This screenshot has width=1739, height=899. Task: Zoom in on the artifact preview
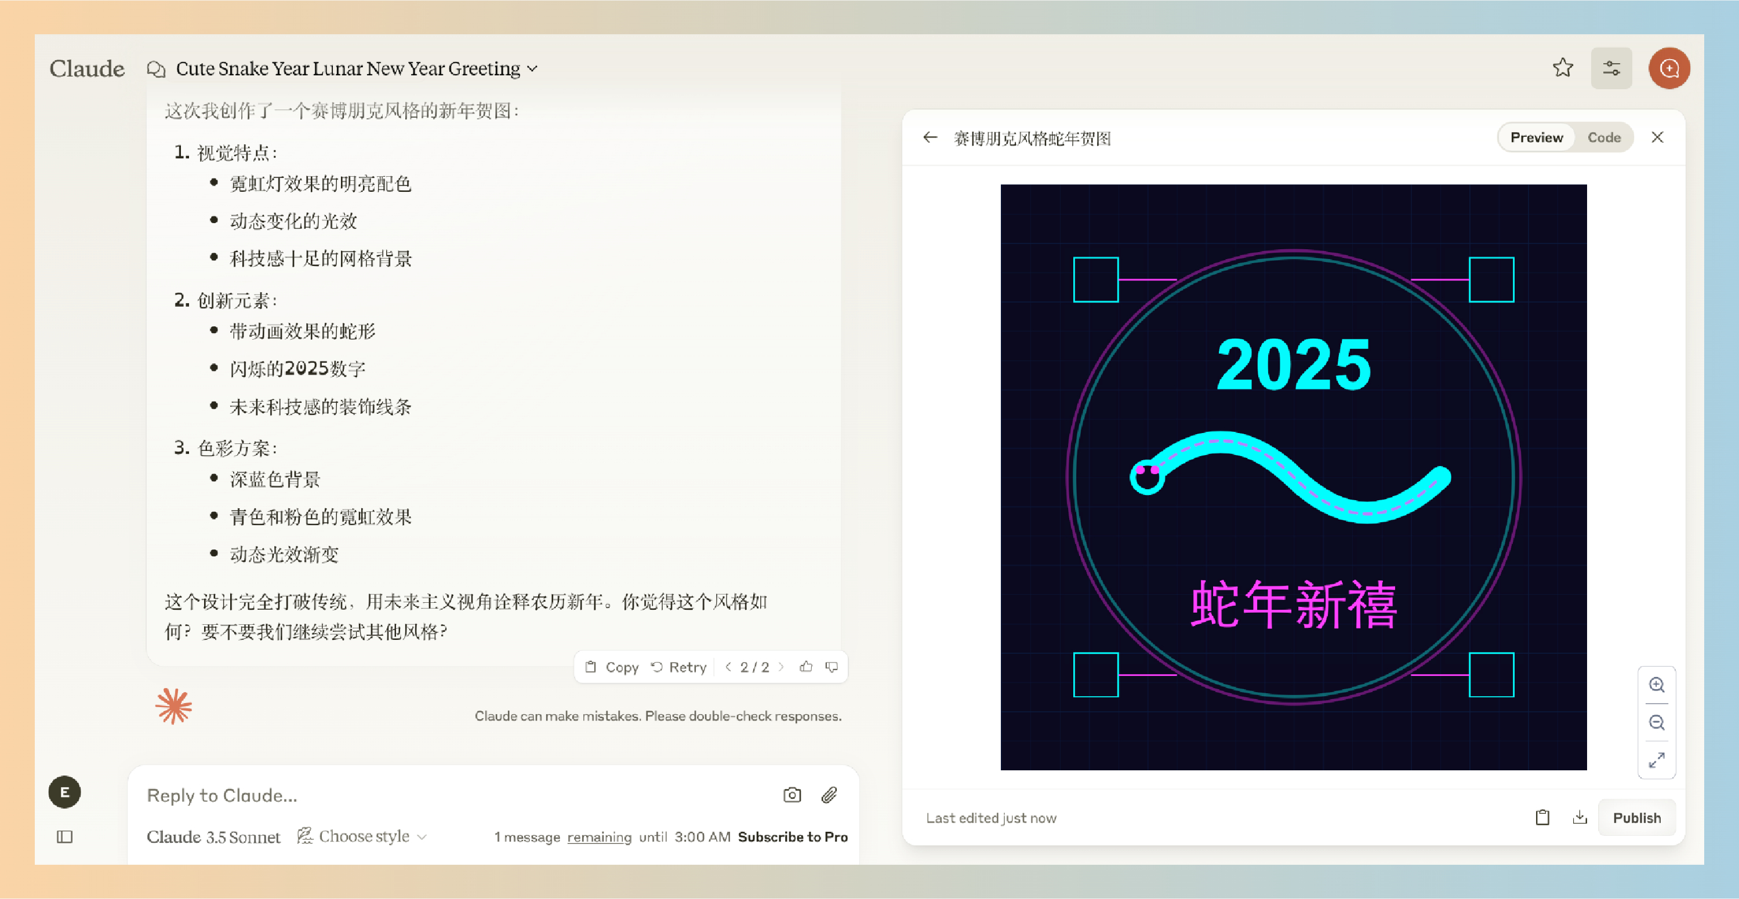(x=1657, y=685)
